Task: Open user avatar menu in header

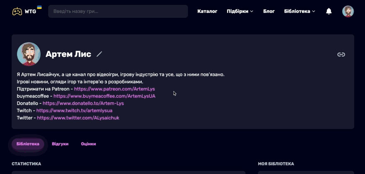Action: [348, 11]
